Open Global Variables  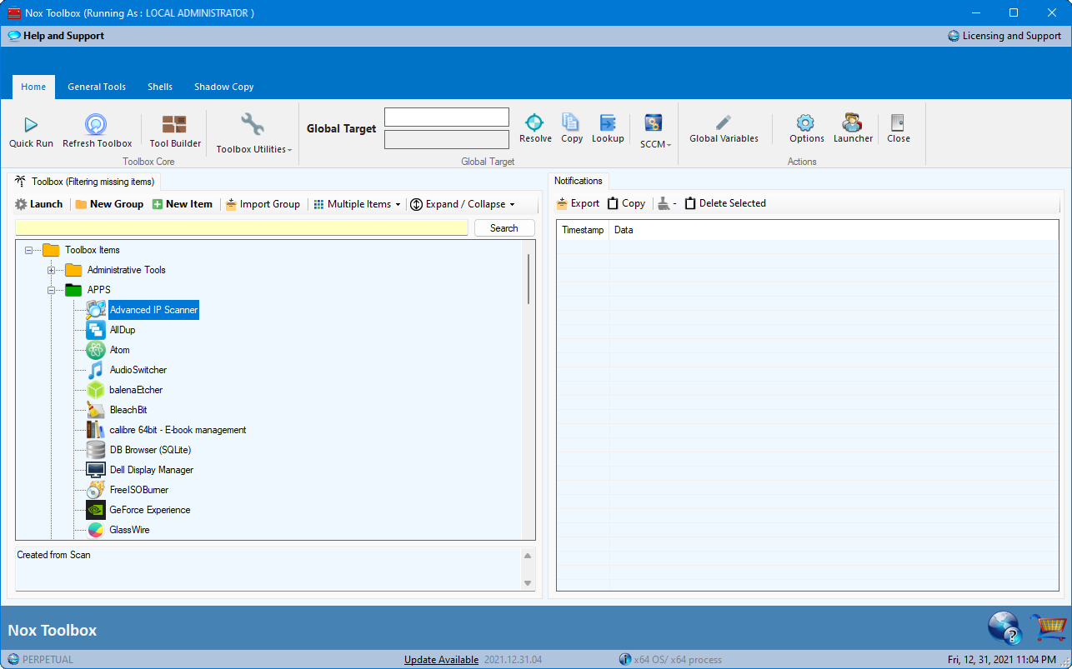click(724, 129)
